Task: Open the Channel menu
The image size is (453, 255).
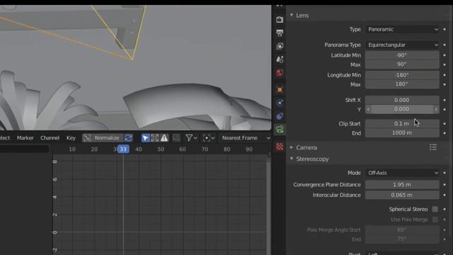Action: point(50,138)
